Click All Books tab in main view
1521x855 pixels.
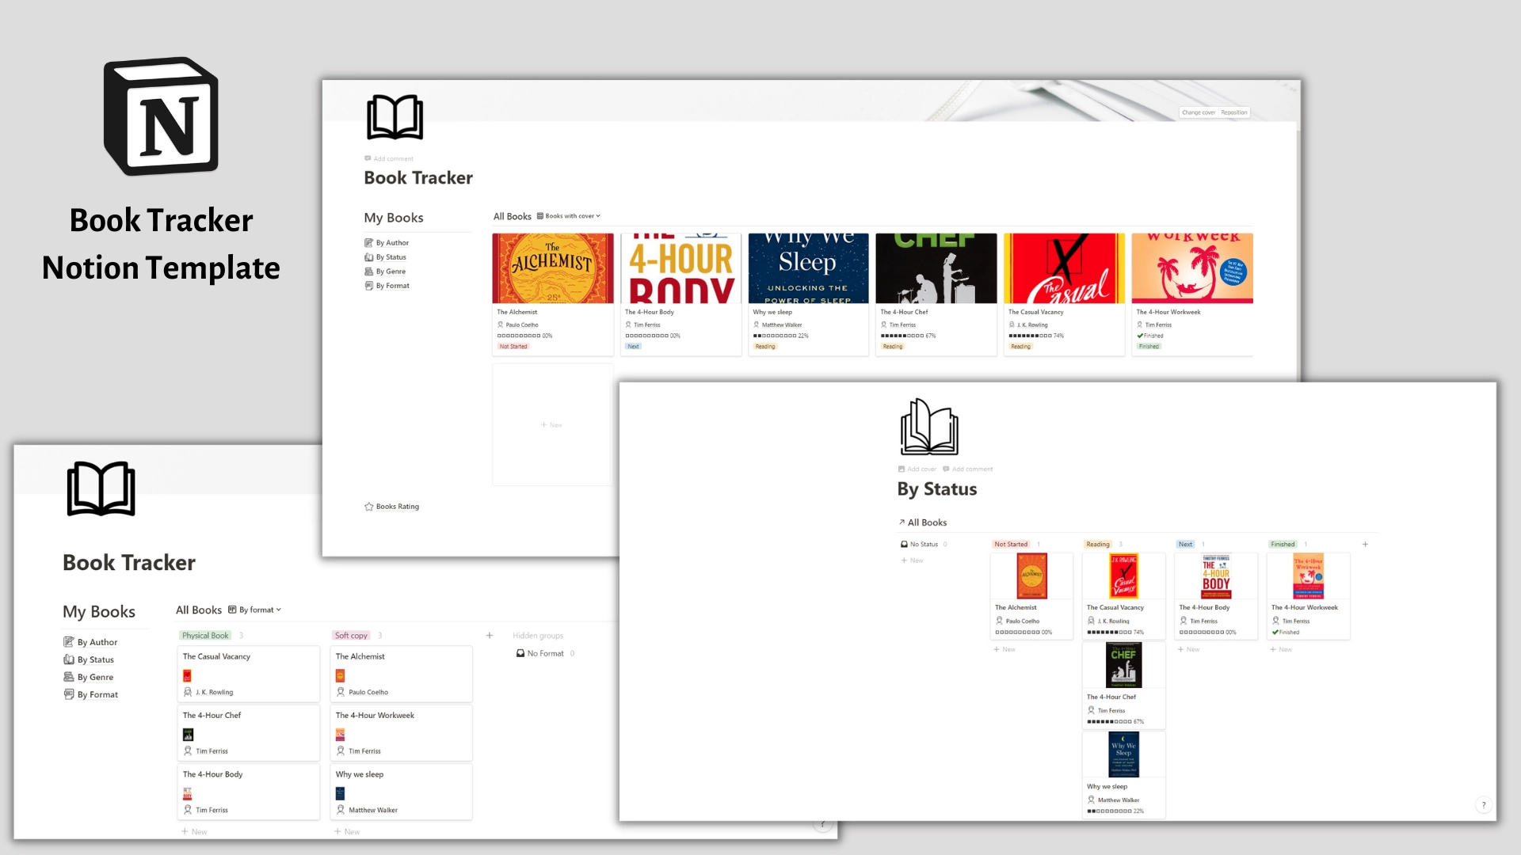511,215
